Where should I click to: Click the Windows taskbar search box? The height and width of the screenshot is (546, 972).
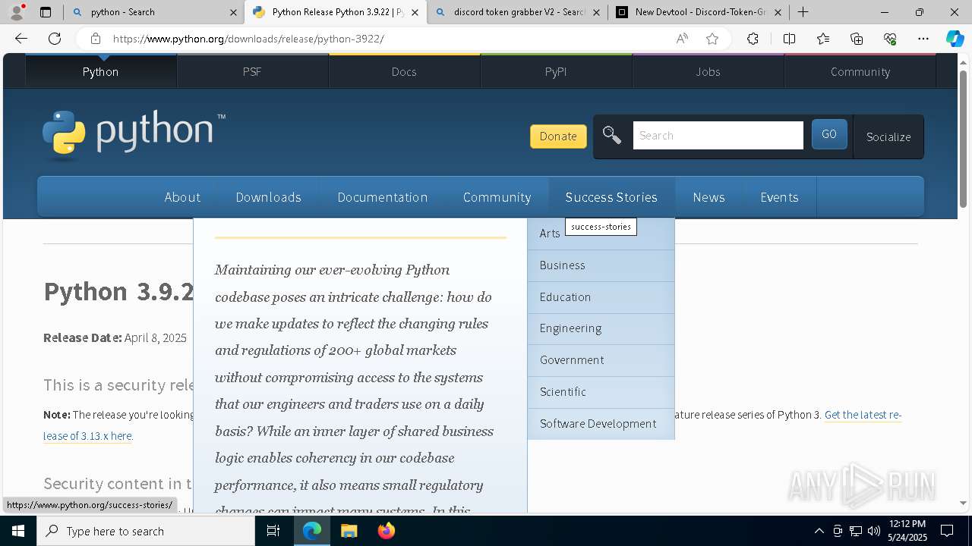pos(146,531)
